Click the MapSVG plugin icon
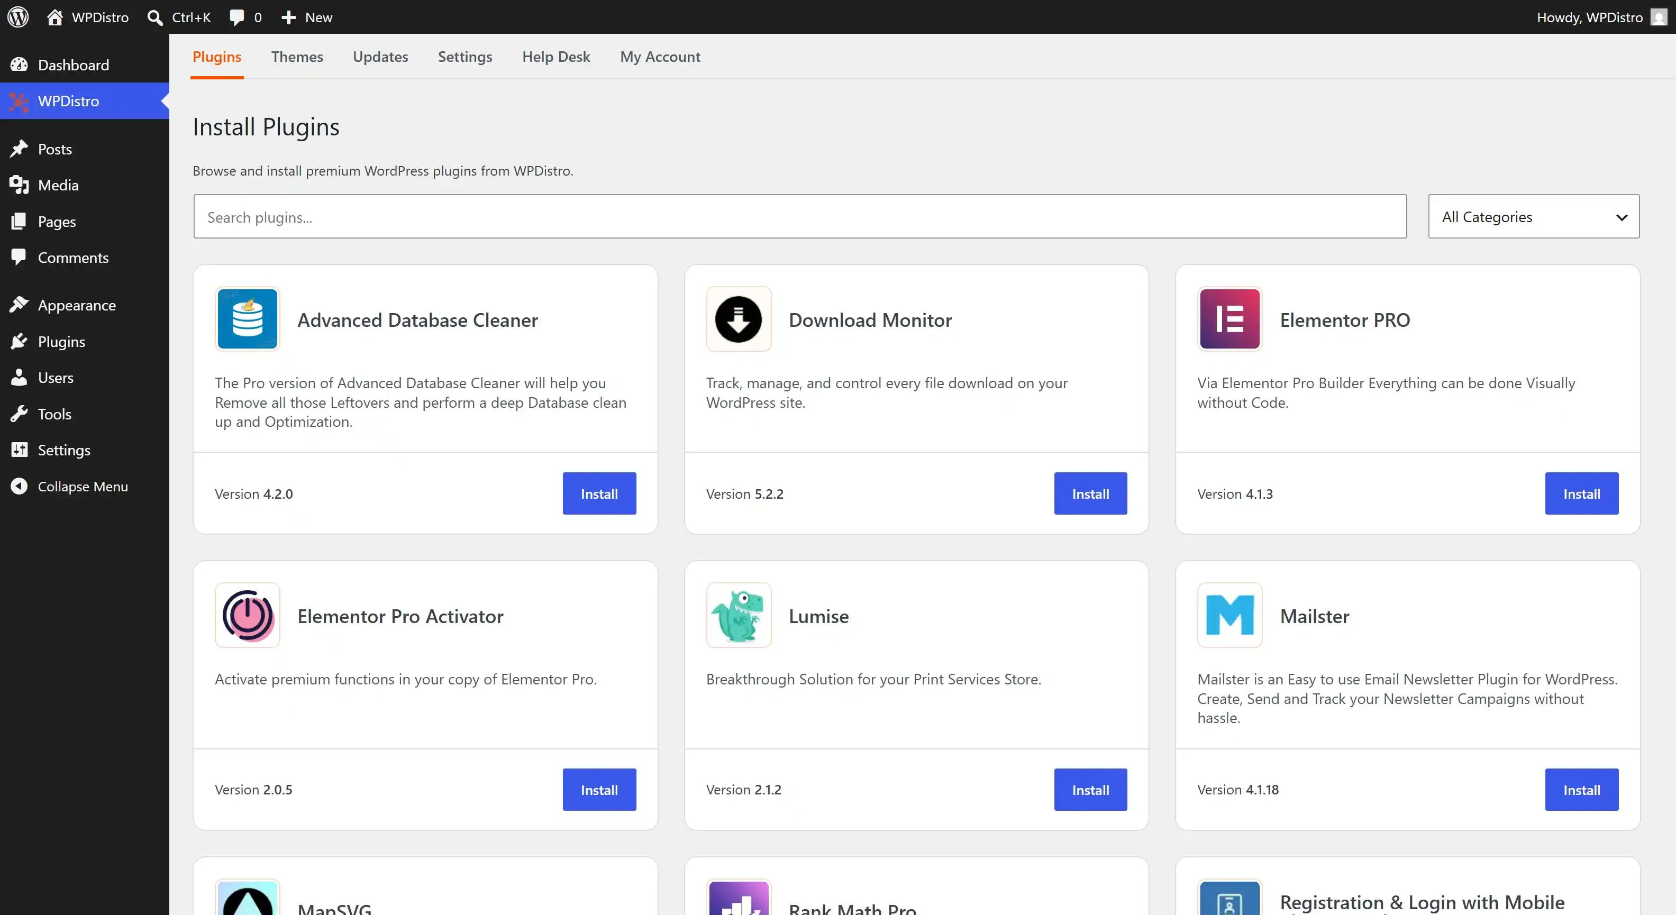 247,898
